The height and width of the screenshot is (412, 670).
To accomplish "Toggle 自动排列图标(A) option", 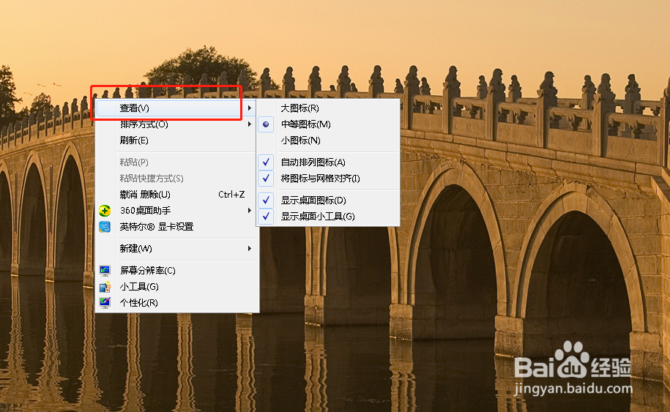I will [328, 162].
